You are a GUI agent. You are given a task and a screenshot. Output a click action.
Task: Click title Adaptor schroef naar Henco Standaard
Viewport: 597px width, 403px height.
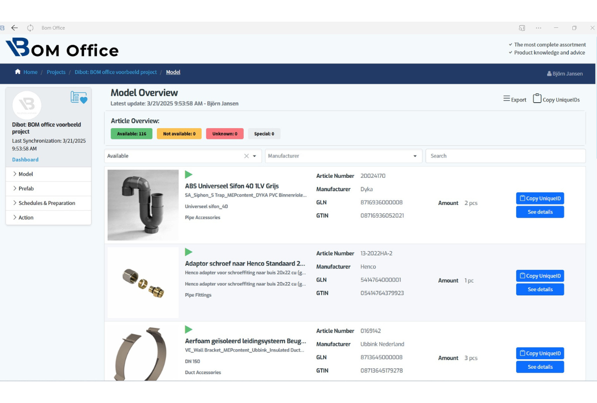click(x=245, y=264)
